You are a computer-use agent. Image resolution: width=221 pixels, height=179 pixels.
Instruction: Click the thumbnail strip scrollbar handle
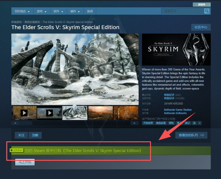(x=26, y=123)
